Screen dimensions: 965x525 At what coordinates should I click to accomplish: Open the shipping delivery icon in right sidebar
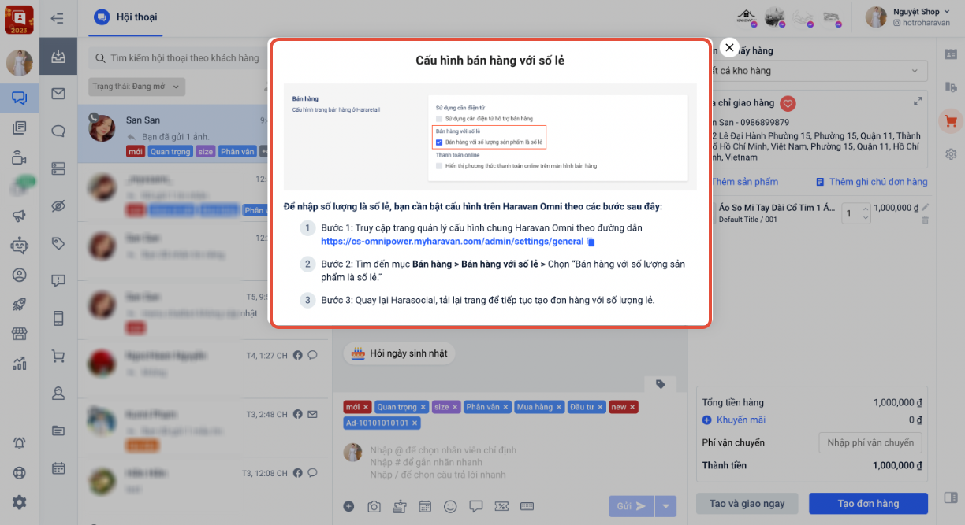tap(951, 86)
